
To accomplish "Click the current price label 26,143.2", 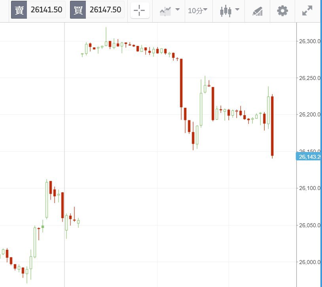I will click(x=309, y=157).
